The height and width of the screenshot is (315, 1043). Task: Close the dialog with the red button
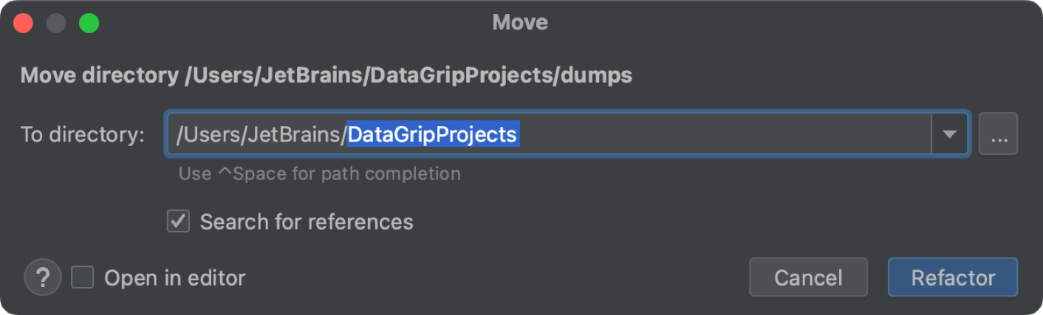[x=24, y=23]
